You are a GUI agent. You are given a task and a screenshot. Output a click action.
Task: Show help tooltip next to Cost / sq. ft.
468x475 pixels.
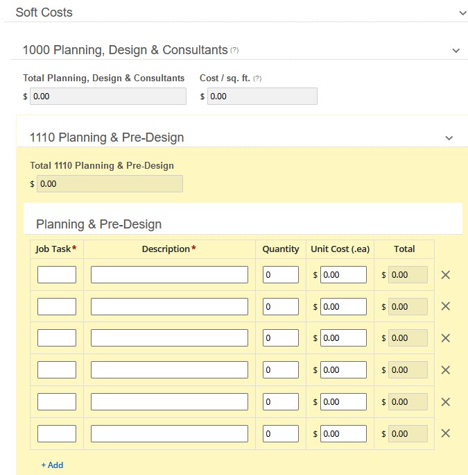pos(257,78)
